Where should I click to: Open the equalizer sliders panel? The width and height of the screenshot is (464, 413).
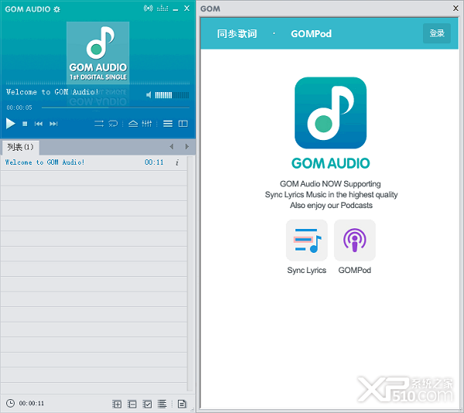point(147,124)
